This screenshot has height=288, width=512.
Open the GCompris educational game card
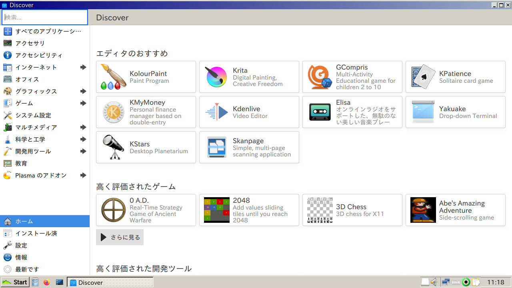click(352, 77)
